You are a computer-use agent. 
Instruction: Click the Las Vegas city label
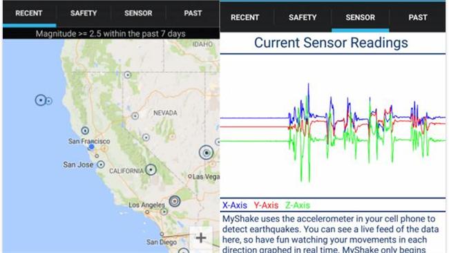pyautogui.click(x=206, y=177)
